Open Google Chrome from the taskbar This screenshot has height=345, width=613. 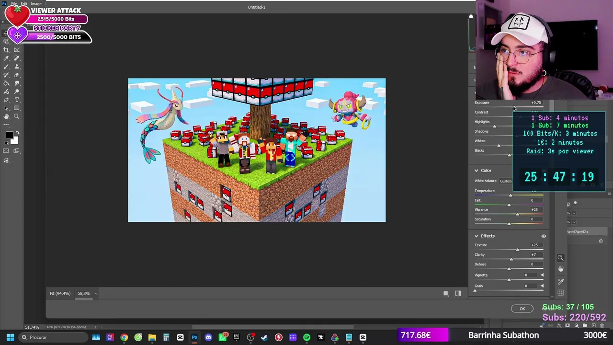click(x=124, y=337)
